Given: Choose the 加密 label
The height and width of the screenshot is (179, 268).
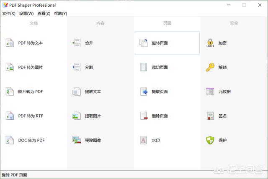Looking at the screenshot, I should 222,43.
